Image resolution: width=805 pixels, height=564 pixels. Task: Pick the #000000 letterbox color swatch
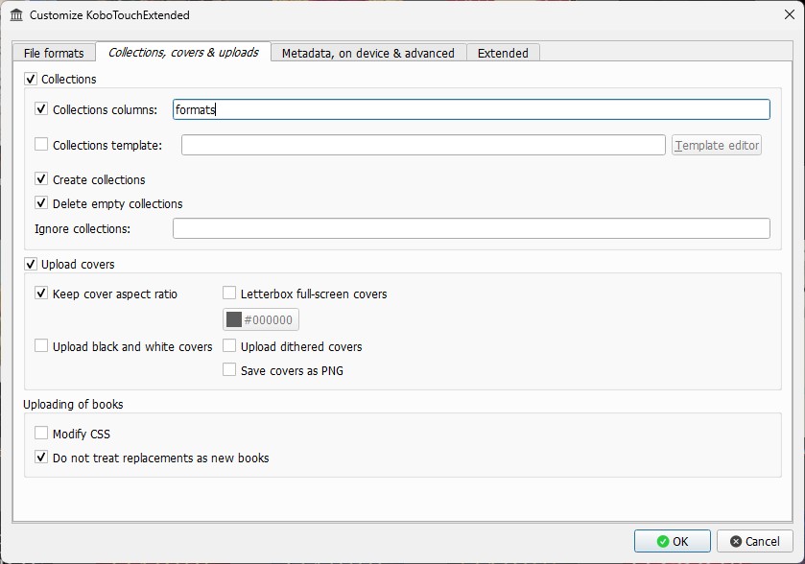coord(261,319)
